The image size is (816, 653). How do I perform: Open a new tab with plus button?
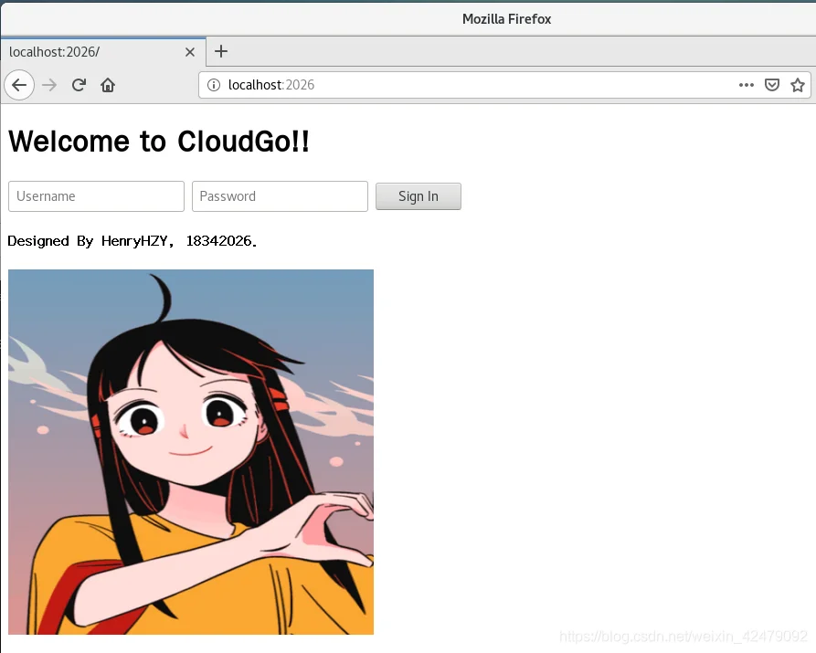point(221,51)
